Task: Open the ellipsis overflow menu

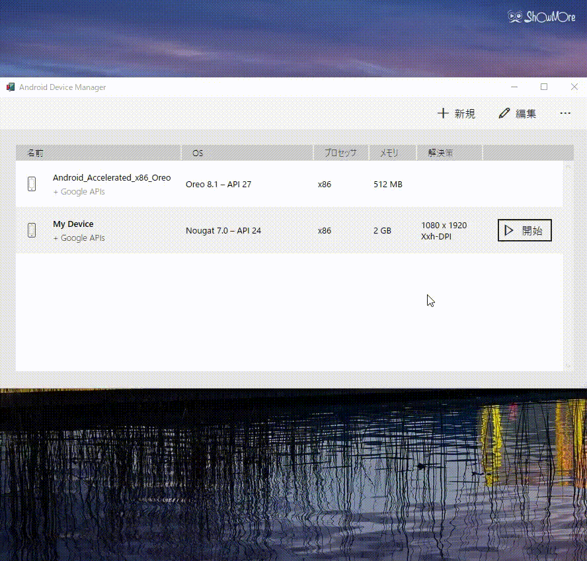Action: [x=565, y=113]
